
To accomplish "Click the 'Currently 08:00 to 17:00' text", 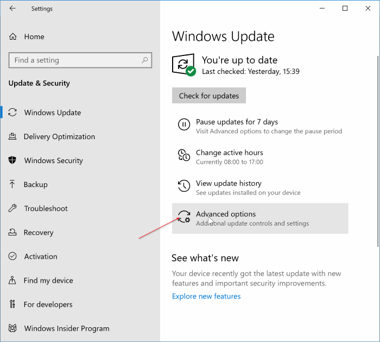I will [x=230, y=162].
